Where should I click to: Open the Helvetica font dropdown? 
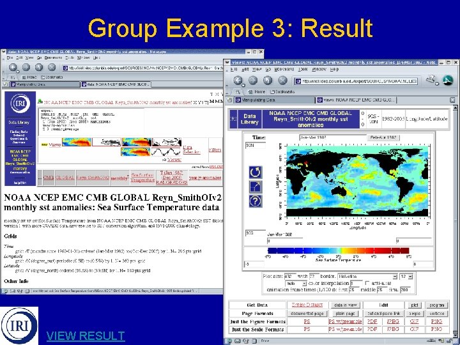(367, 277)
